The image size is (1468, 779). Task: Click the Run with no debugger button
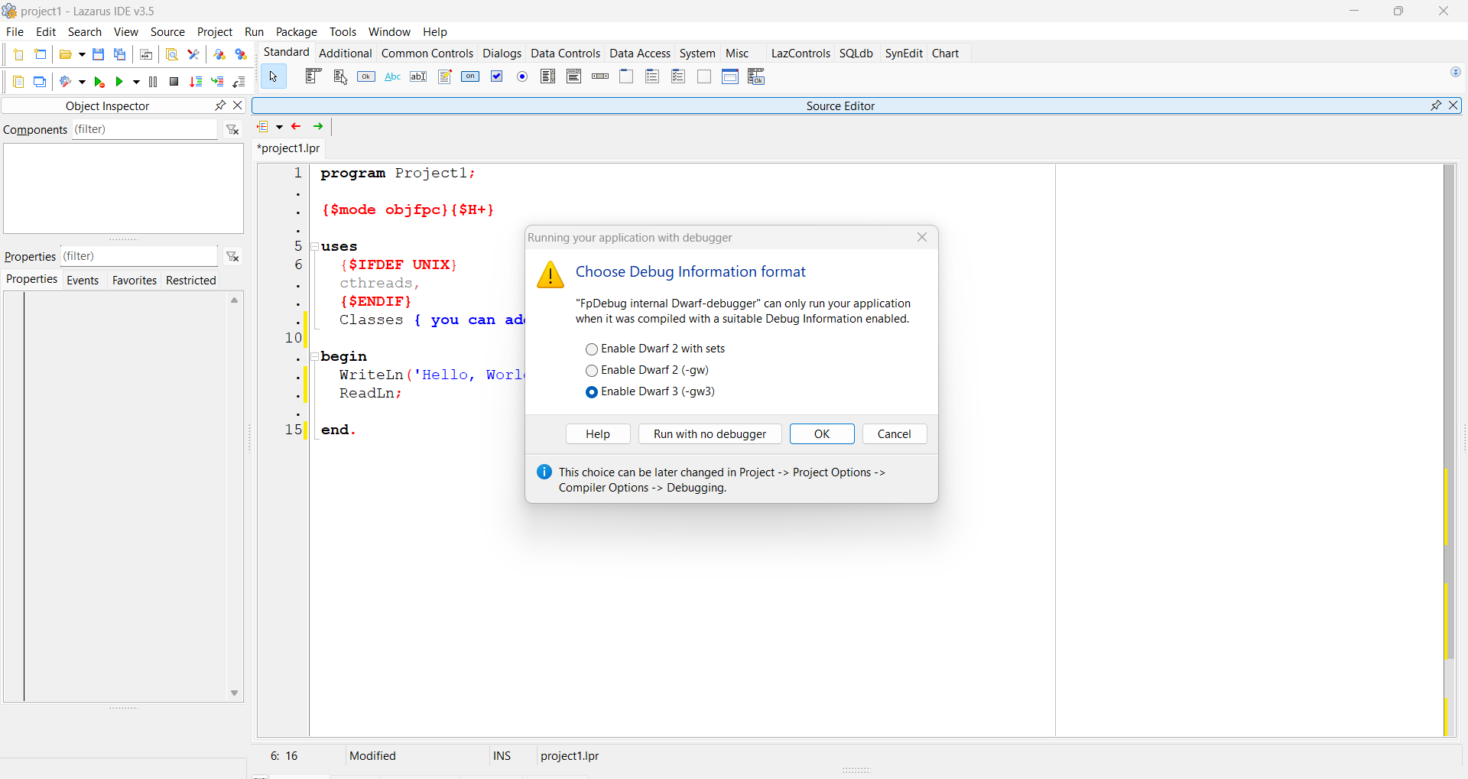(710, 433)
